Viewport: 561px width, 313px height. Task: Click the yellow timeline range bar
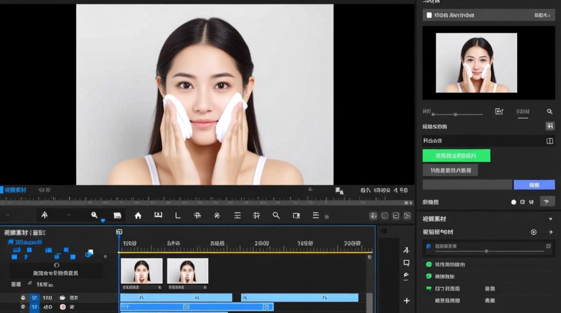[x=246, y=252]
